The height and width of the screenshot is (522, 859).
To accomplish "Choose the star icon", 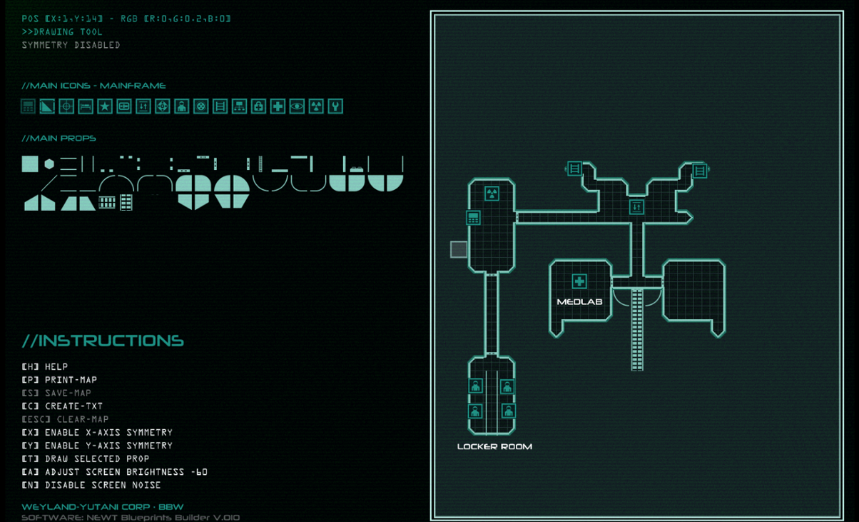I will (x=104, y=106).
